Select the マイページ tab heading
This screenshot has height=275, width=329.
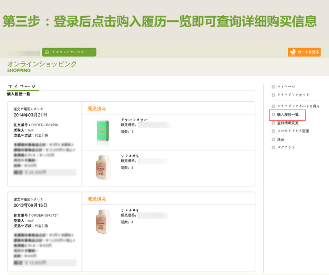coord(22,86)
